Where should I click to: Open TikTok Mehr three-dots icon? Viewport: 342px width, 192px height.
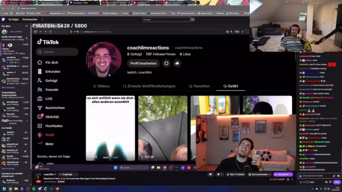[40, 143]
